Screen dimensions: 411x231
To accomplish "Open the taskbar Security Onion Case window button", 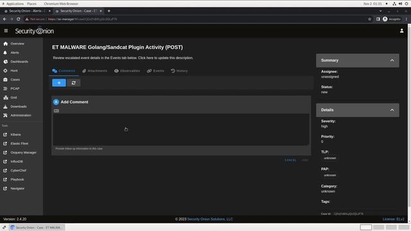I will 37,228.
